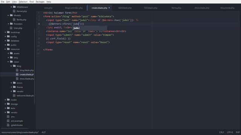
Task: Click the UTF-8 encoding indicator
Action: [x=230, y=132]
